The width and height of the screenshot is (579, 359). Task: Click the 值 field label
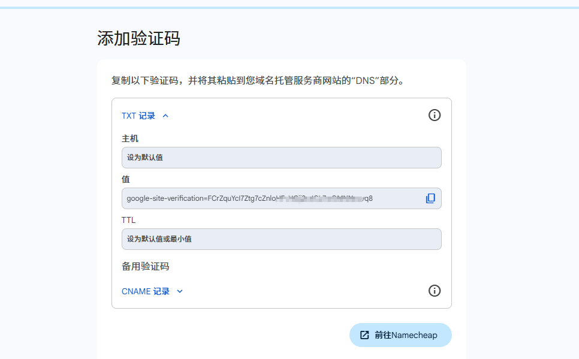pos(125,179)
